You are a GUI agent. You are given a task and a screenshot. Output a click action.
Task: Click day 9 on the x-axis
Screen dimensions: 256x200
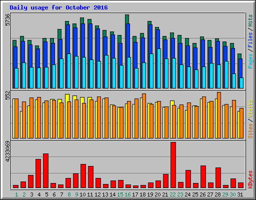point(76,194)
